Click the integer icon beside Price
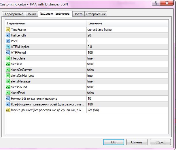The image size is (176, 150). pyautogui.click(x=8, y=41)
